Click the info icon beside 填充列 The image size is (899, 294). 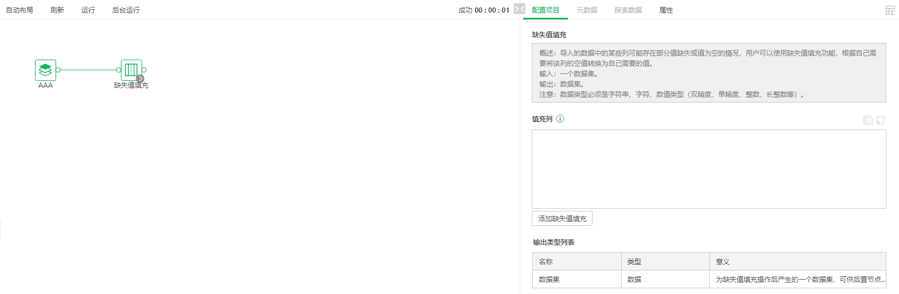coord(560,119)
